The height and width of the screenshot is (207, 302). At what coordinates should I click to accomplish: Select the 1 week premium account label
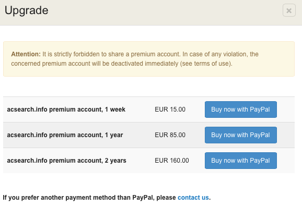click(66, 109)
